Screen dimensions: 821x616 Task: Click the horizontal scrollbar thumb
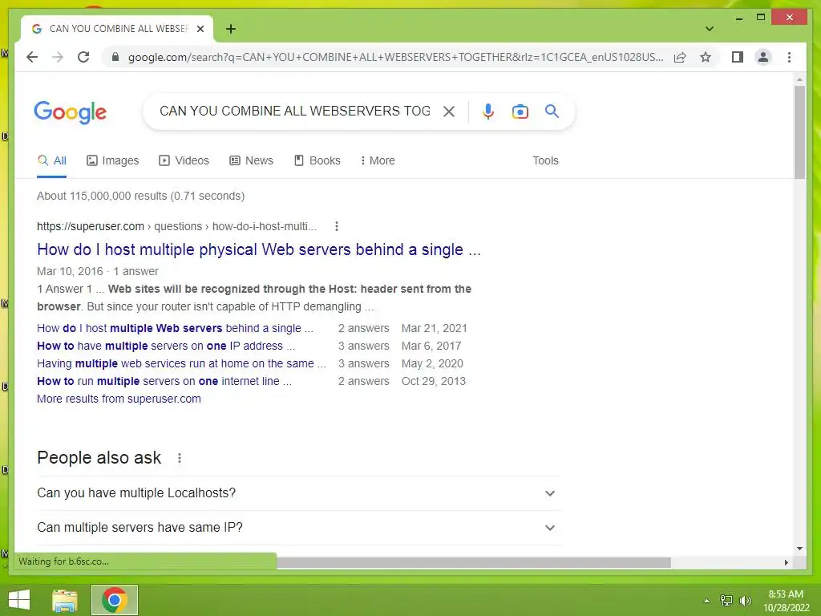point(473,562)
